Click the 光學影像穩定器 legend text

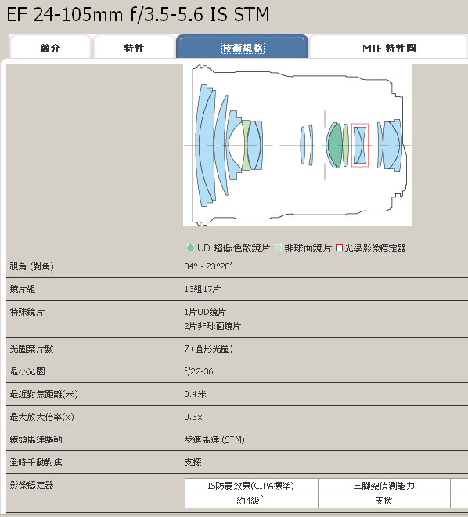(x=375, y=248)
